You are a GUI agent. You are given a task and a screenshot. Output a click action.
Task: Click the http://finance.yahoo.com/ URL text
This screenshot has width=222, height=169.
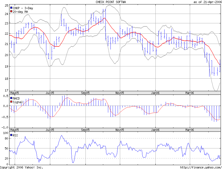[201, 167]
